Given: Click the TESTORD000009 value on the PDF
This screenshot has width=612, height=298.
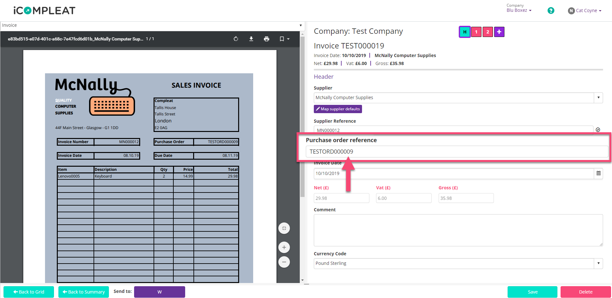Looking at the screenshot, I should (x=223, y=142).
